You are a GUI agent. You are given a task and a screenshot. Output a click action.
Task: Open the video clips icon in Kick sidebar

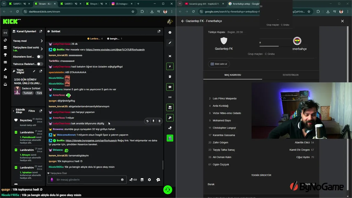[x=5, y=62]
